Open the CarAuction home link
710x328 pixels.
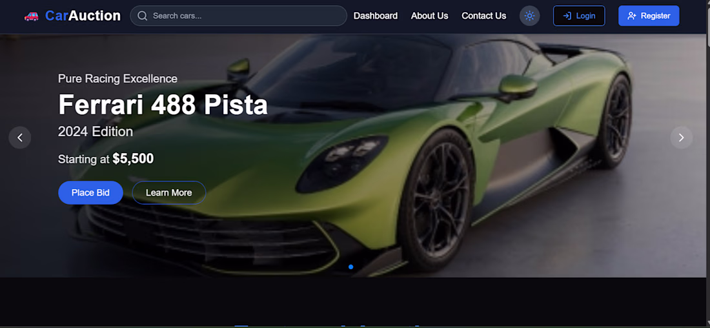point(83,16)
